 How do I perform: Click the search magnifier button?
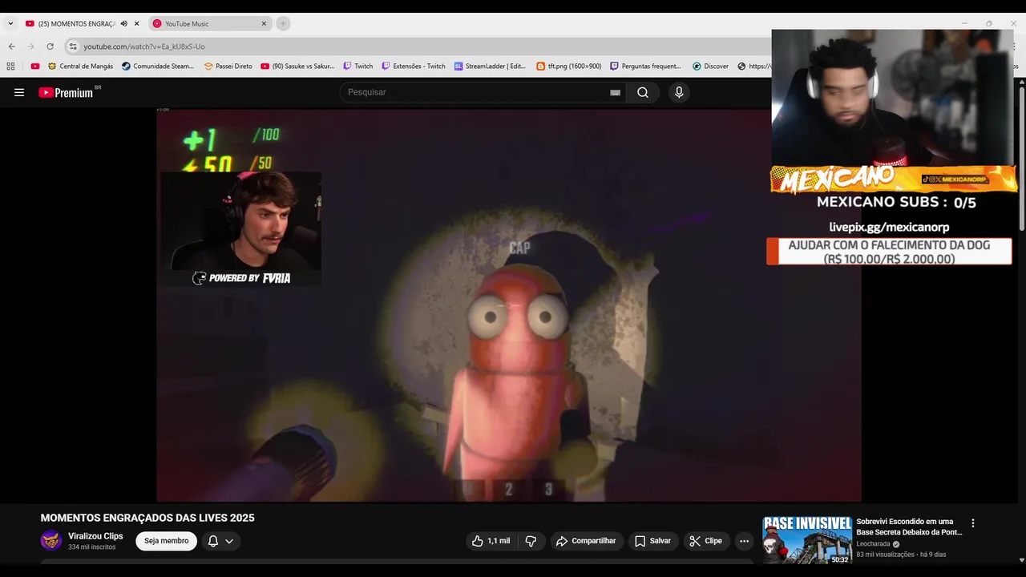coord(642,92)
